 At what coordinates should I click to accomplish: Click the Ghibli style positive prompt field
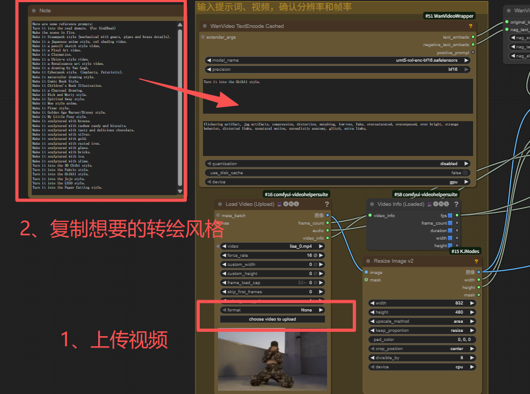[337, 96]
